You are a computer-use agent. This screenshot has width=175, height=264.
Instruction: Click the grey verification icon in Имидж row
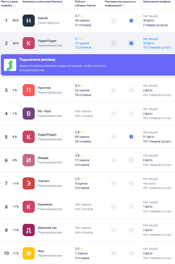pos(131,160)
